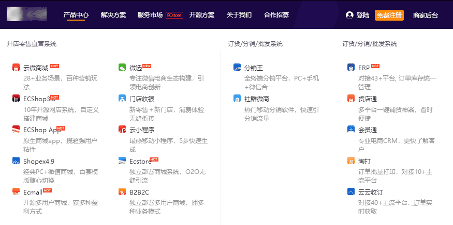Viewport: 453px width, 225px height.
Task: Click description 10年开源网店系统，自定义搭建商城
Action: click(61, 114)
